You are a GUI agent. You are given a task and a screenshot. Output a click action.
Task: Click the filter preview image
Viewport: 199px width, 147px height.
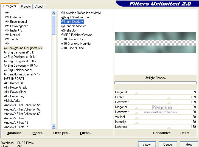[x=155, y=43]
